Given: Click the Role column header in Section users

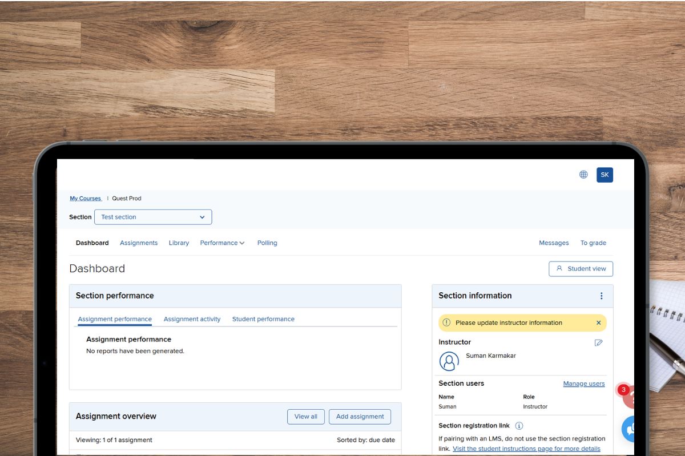Looking at the screenshot, I should click(x=529, y=397).
